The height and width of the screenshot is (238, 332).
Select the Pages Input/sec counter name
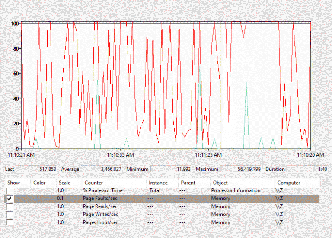(101, 222)
